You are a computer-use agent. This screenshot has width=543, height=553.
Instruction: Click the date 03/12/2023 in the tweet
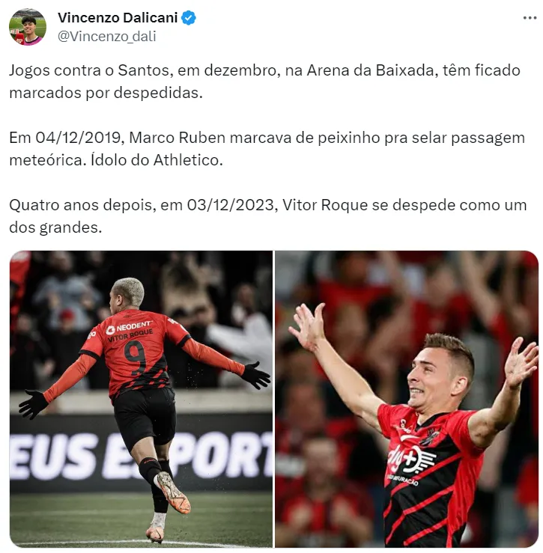coord(231,205)
